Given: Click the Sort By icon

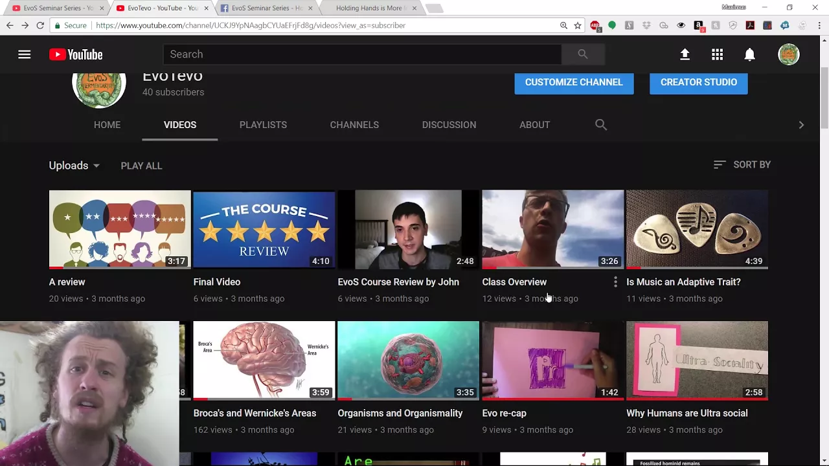Looking at the screenshot, I should pyautogui.click(x=719, y=164).
